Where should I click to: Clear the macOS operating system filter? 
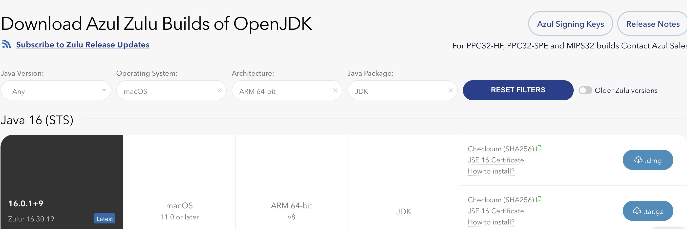point(220,91)
